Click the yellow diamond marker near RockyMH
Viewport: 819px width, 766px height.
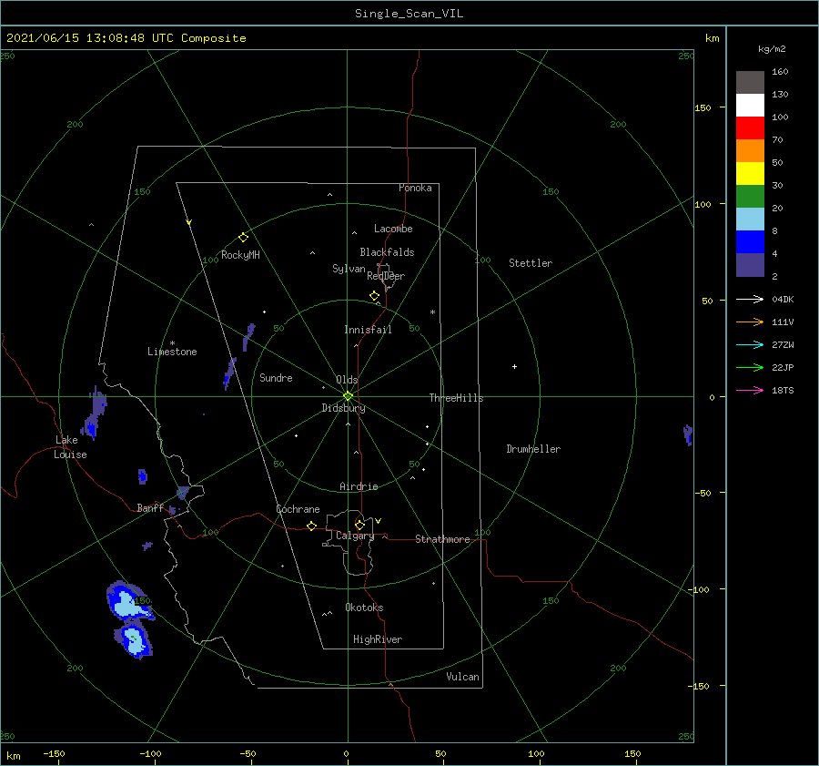coord(243,238)
